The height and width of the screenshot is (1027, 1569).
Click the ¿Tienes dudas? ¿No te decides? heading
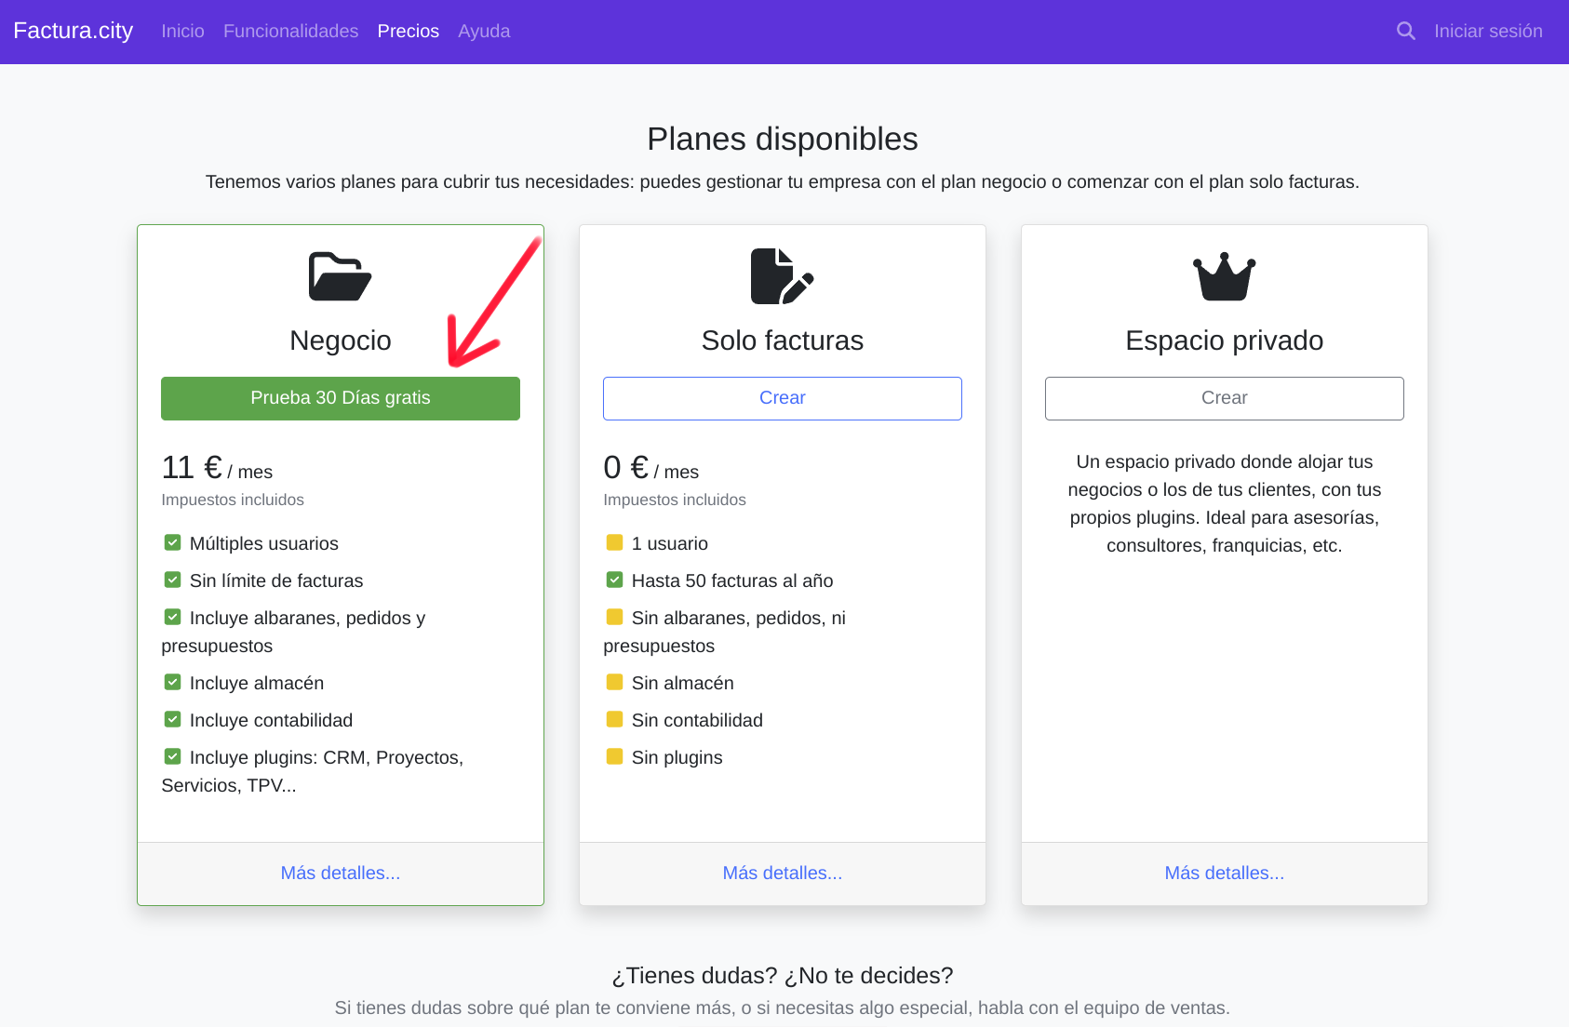(783, 975)
